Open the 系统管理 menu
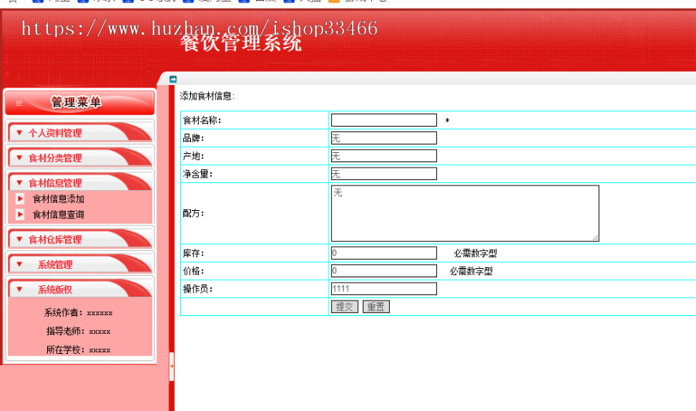 [55, 265]
